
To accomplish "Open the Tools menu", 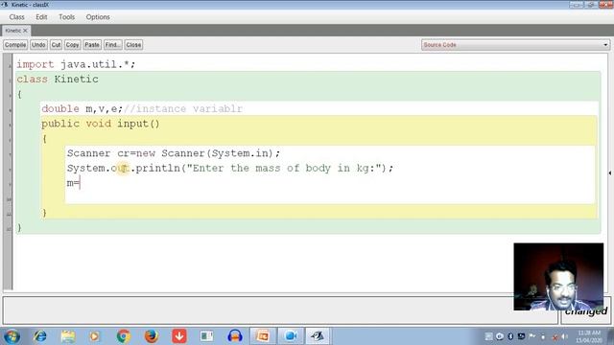I will click(66, 17).
